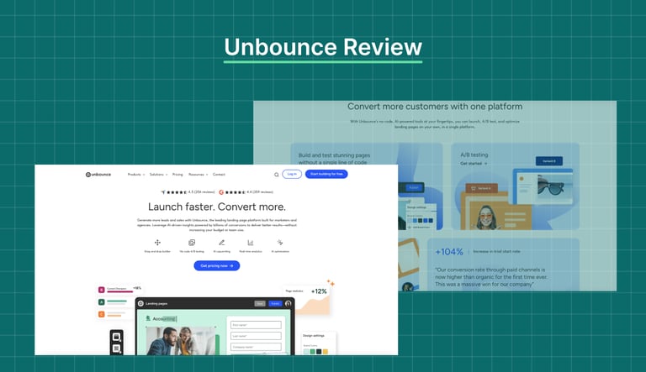Click the Last name input field
The height and width of the screenshot is (372, 646).
256,336
